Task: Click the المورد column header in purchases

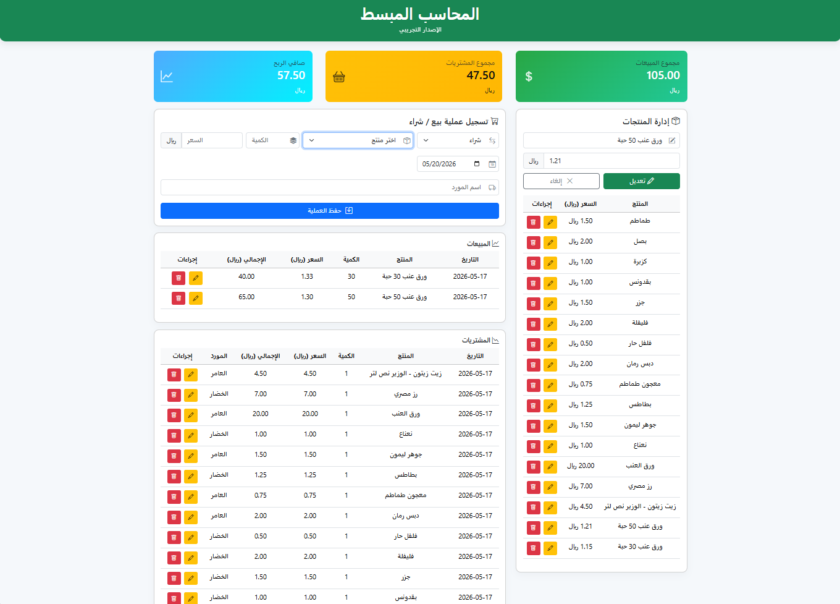Action: [x=219, y=356]
